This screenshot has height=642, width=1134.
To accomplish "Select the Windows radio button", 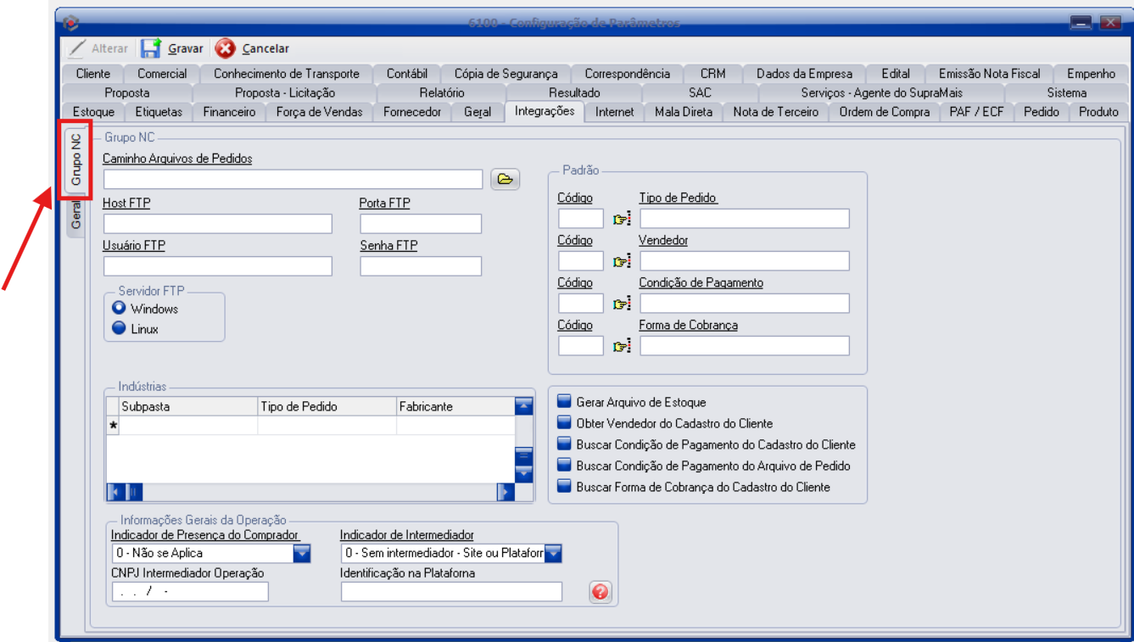I will click(120, 309).
